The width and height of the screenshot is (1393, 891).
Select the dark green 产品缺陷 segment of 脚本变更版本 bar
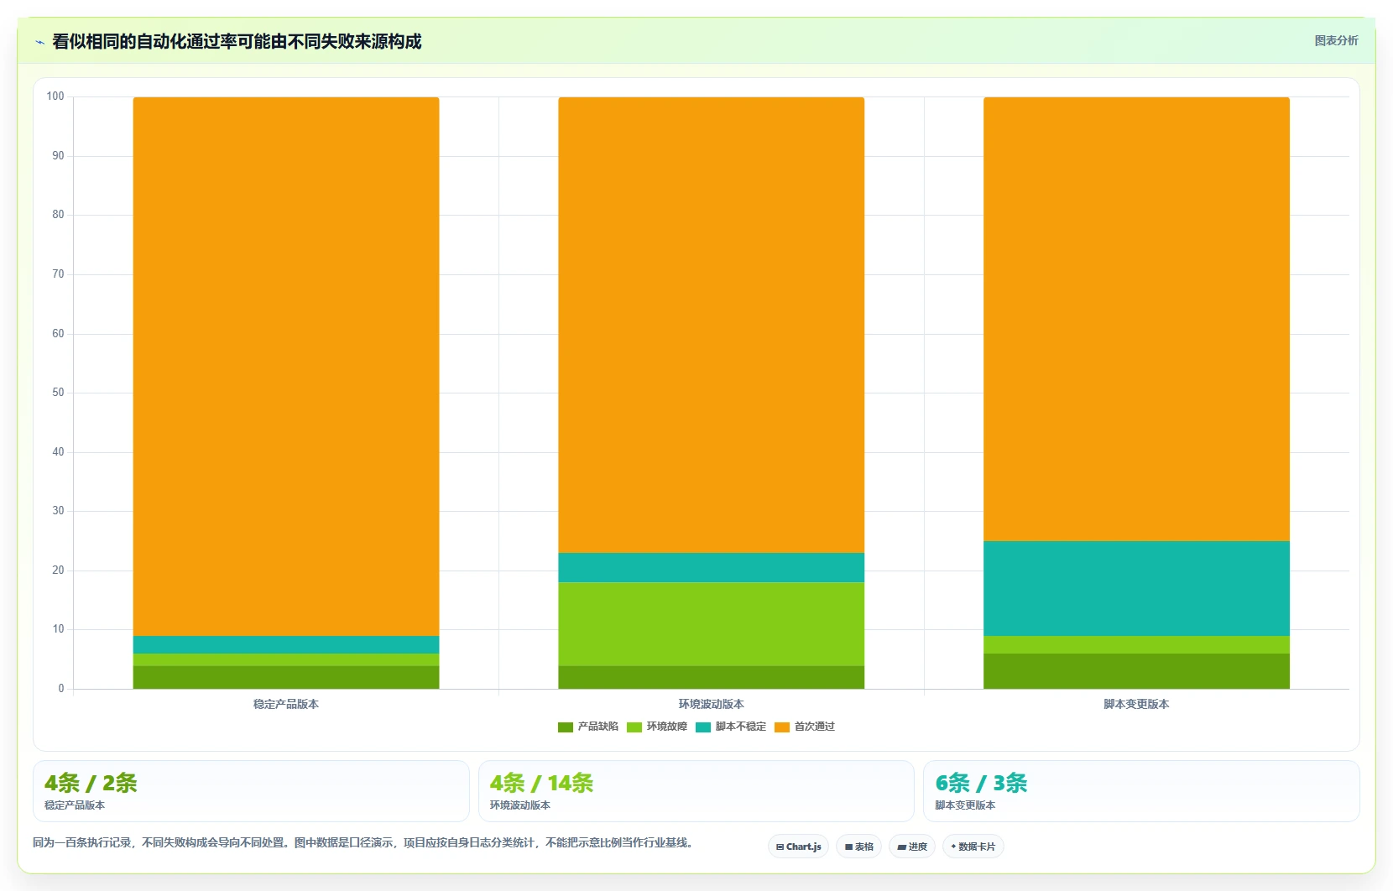1136,671
